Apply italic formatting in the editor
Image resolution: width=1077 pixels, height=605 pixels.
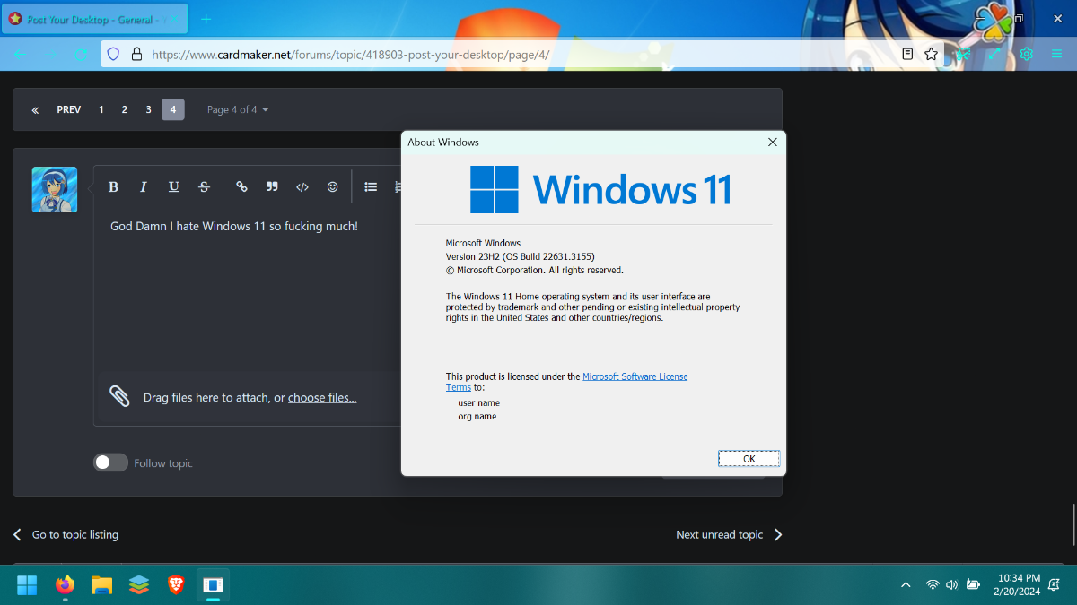[x=143, y=186]
